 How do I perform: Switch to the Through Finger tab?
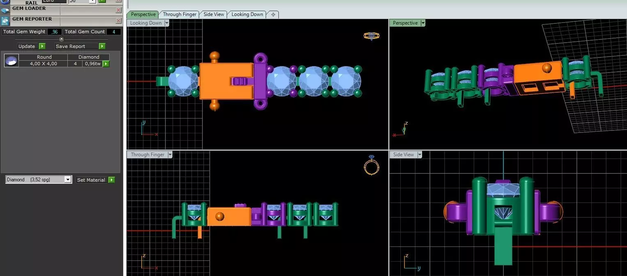(x=179, y=14)
